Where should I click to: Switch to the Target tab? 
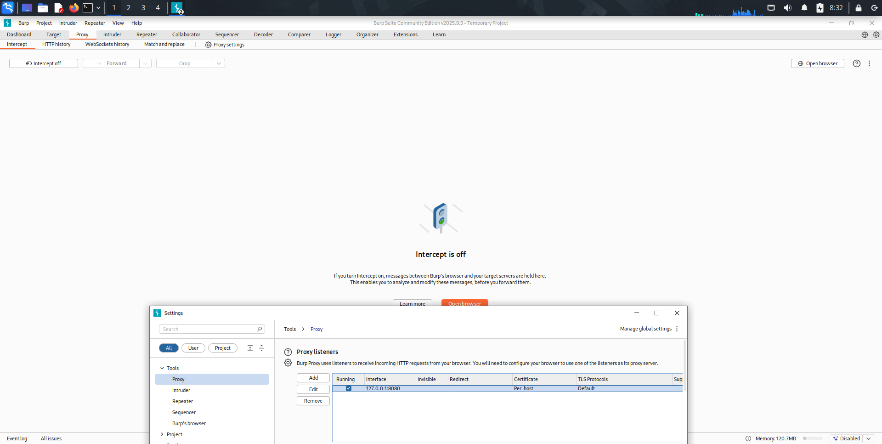[54, 34]
